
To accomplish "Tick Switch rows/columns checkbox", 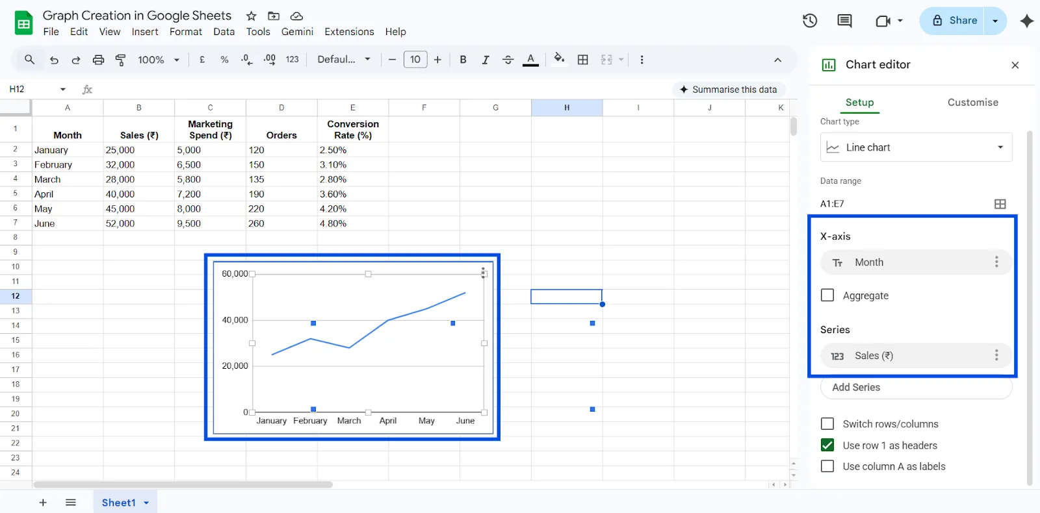I will [x=827, y=424].
